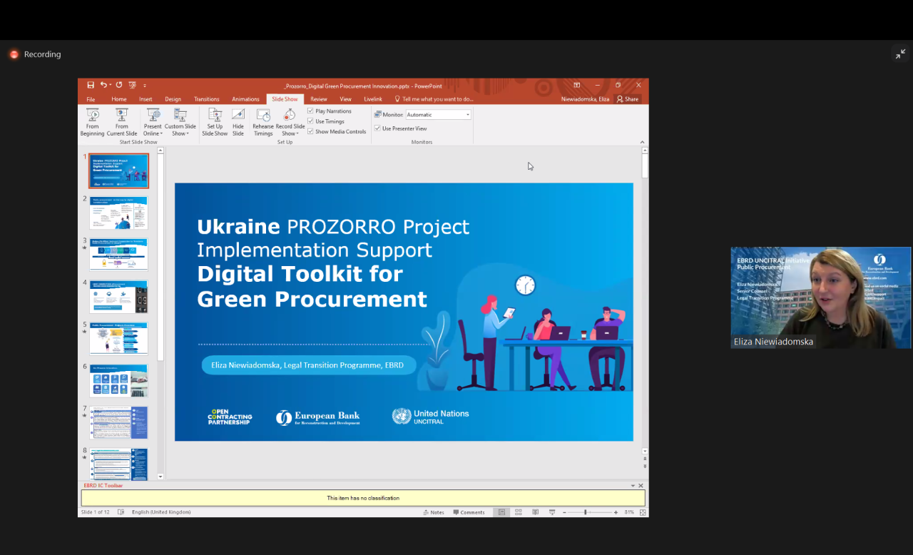Click Hide Slide in the ribbon
The width and height of the screenshot is (913, 555).
click(x=238, y=122)
